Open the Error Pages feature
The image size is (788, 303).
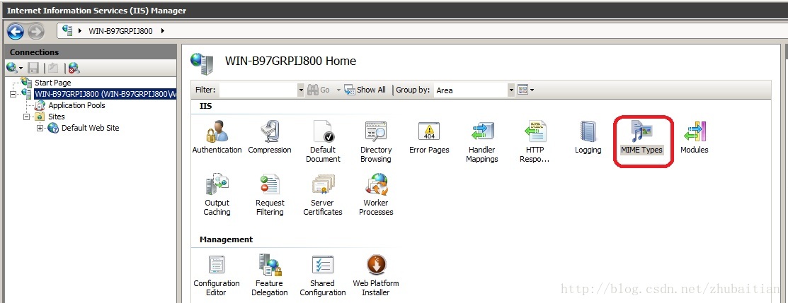[x=429, y=136]
